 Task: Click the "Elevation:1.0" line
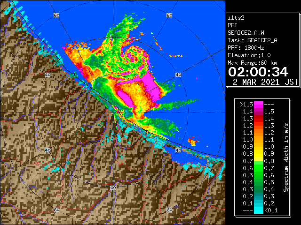pos(249,55)
